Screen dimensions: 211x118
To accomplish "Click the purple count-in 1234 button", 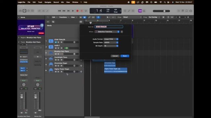I will coord(140,11).
